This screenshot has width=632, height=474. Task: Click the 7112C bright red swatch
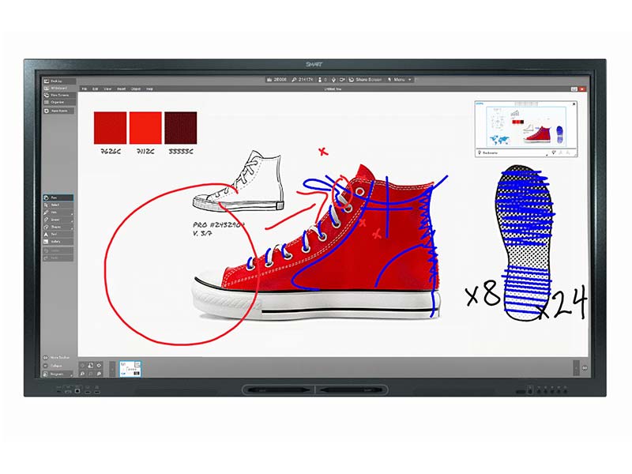click(145, 128)
